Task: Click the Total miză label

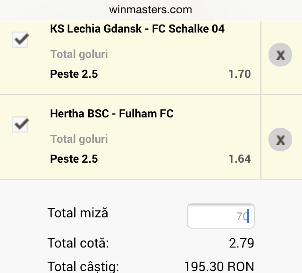Action: click(x=78, y=213)
